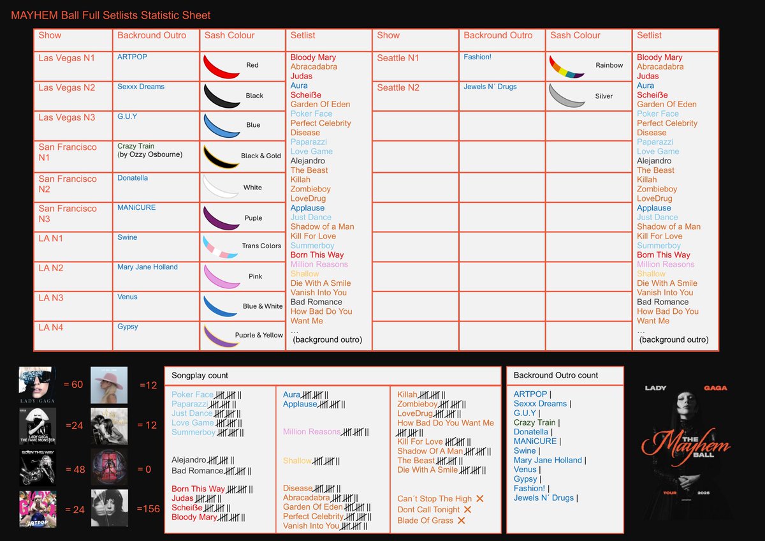The height and width of the screenshot is (541, 765).
Task: Click Mary Jane Holland outro for LA N2
Action: click(x=147, y=267)
